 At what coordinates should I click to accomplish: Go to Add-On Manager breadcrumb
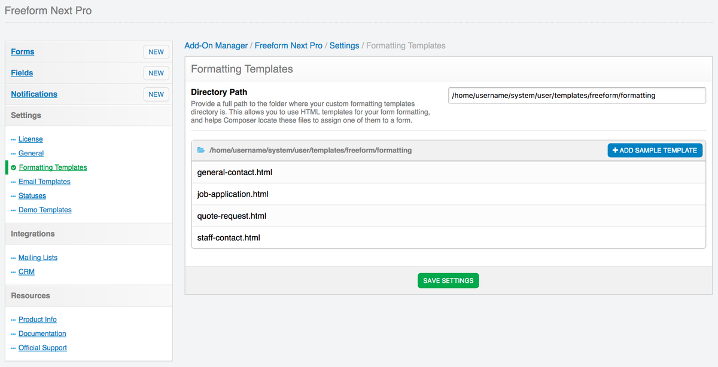point(216,45)
